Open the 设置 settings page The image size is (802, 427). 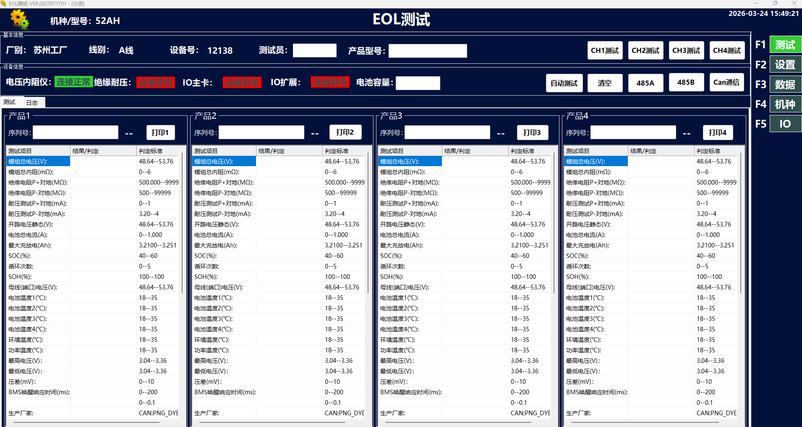click(x=785, y=65)
